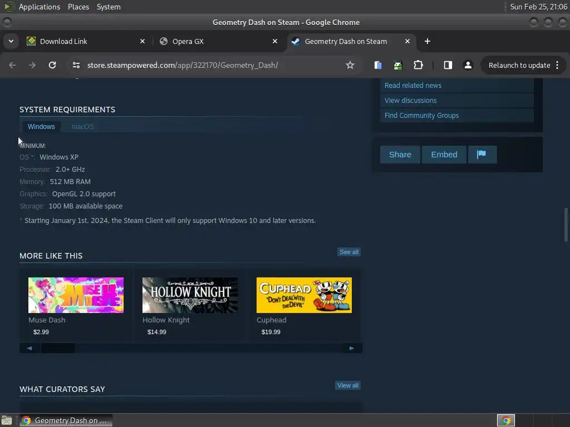Select the Geometry Dash on Steam tab
570x427 pixels.
[351, 41]
